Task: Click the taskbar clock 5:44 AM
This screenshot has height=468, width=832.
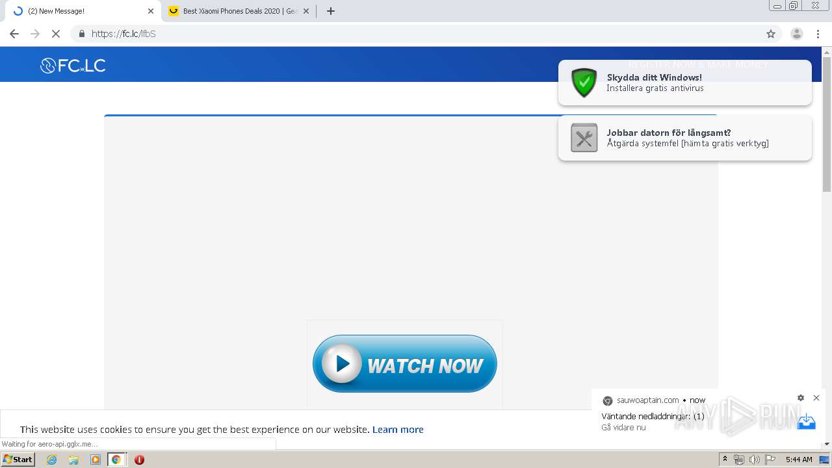Action: point(799,460)
